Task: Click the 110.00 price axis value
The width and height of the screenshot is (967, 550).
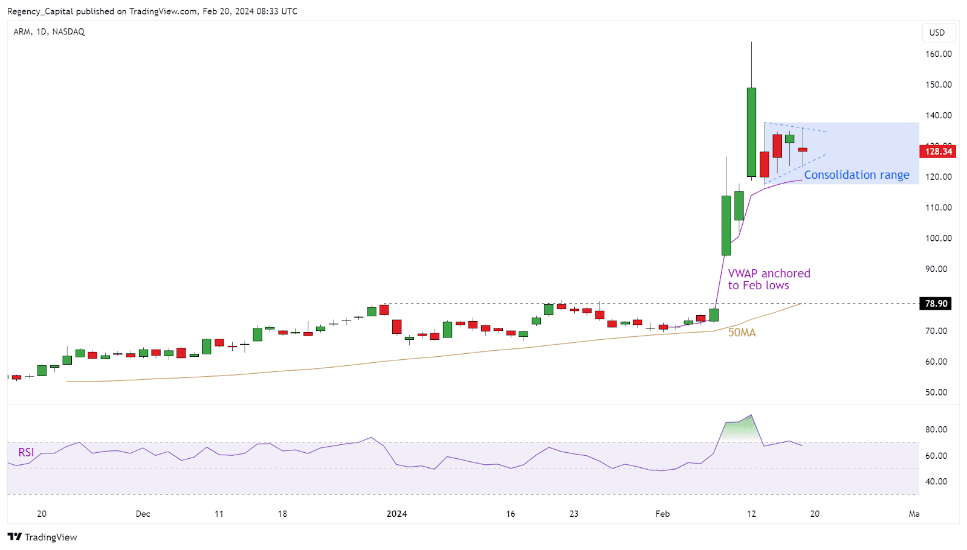Action: [x=938, y=207]
